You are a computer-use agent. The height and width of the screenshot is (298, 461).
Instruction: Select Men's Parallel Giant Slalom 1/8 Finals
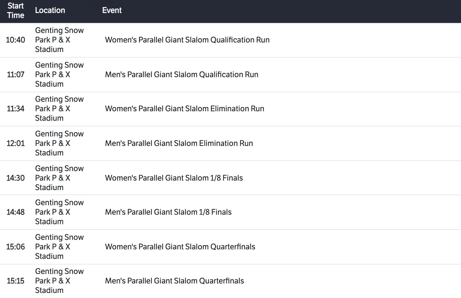pyautogui.click(x=168, y=212)
